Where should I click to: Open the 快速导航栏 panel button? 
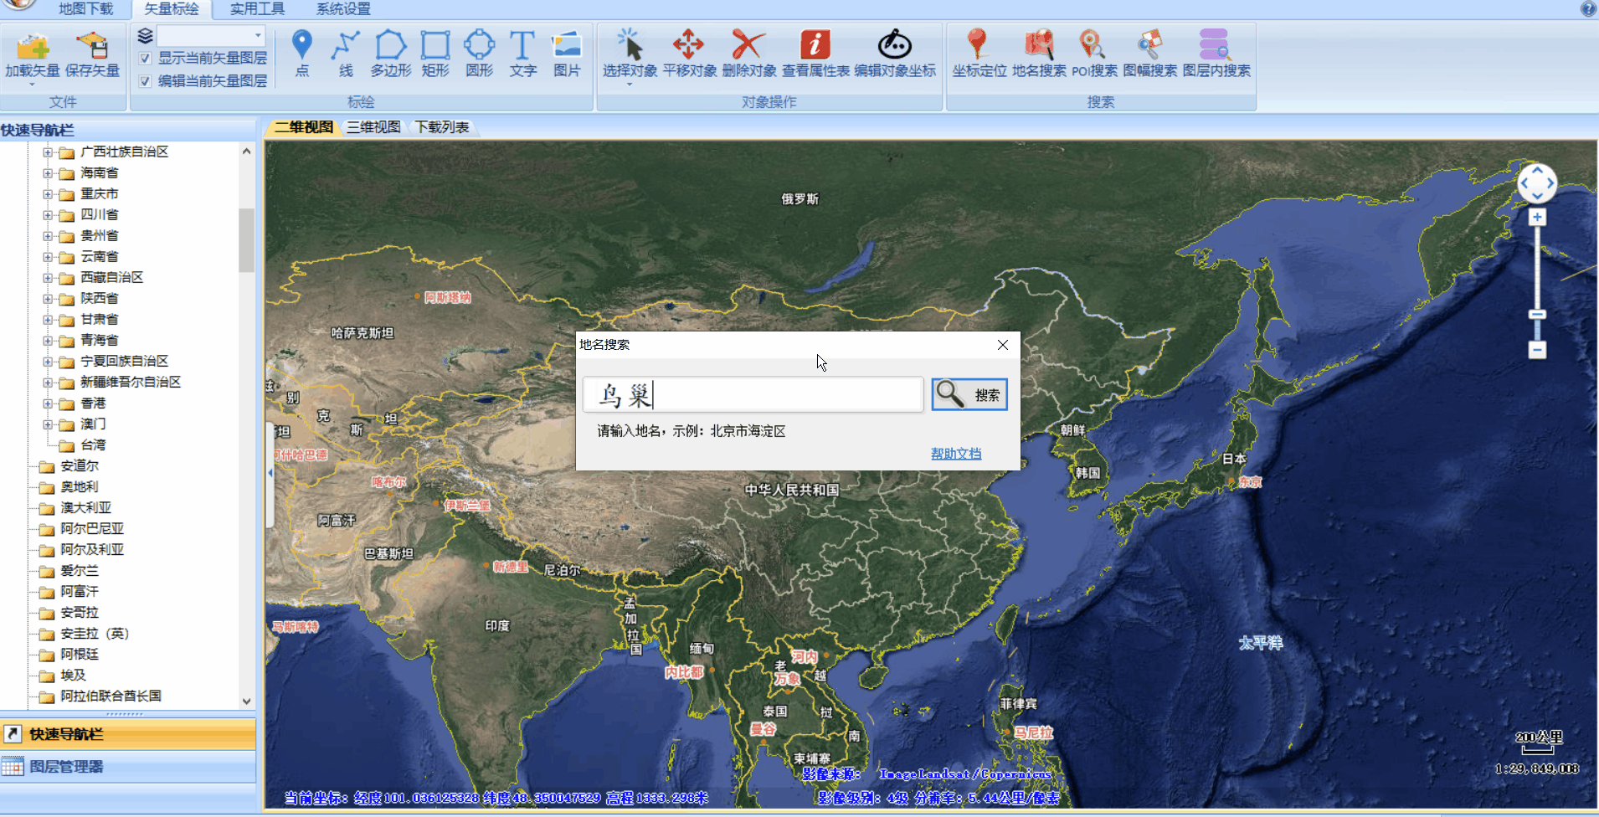pos(128,734)
